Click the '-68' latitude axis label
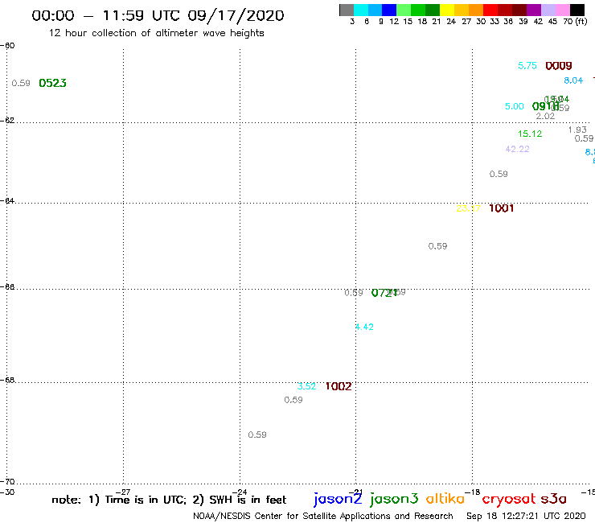Viewport: 595px width, 523px height. (7, 381)
